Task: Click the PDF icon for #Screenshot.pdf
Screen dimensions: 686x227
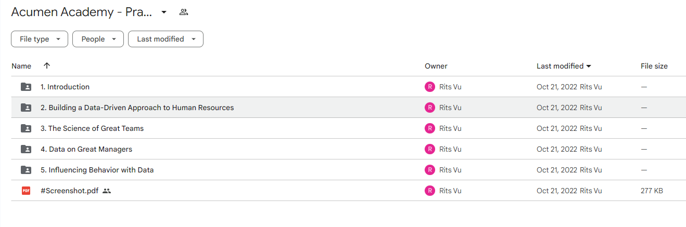Action: click(26, 191)
